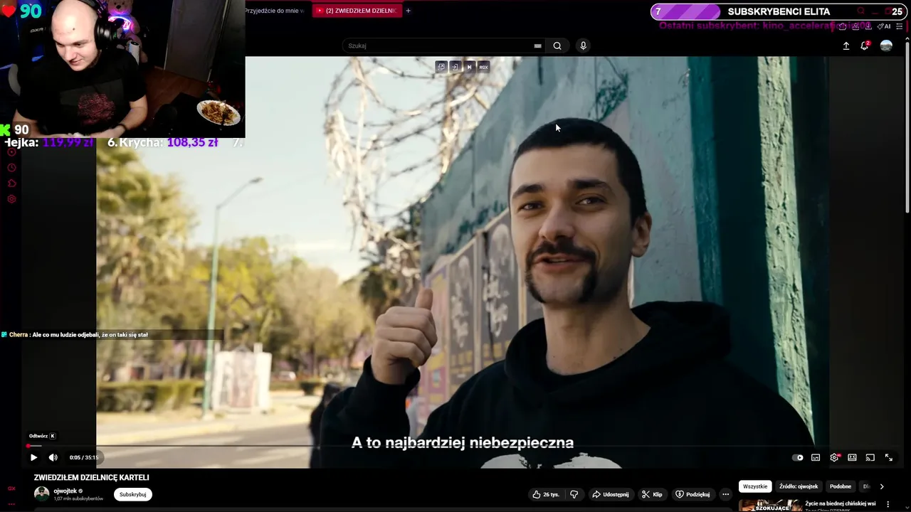
Task: Open browser easy setup menu icon
Action: (900, 26)
